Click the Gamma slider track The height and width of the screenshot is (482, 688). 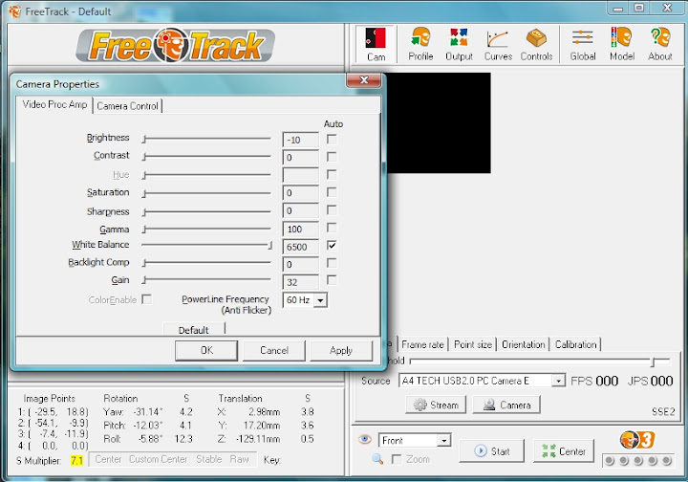pyautogui.click(x=206, y=230)
